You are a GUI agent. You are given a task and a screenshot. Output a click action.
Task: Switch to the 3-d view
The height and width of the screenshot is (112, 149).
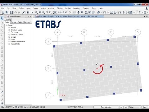pos(59,12)
